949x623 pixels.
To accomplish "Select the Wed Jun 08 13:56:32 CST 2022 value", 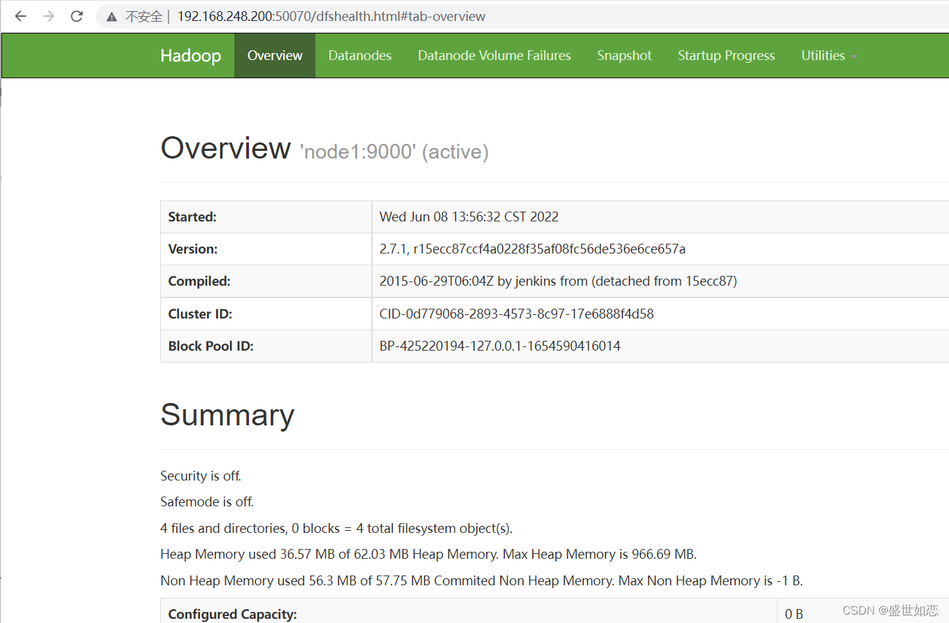I will tap(469, 217).
